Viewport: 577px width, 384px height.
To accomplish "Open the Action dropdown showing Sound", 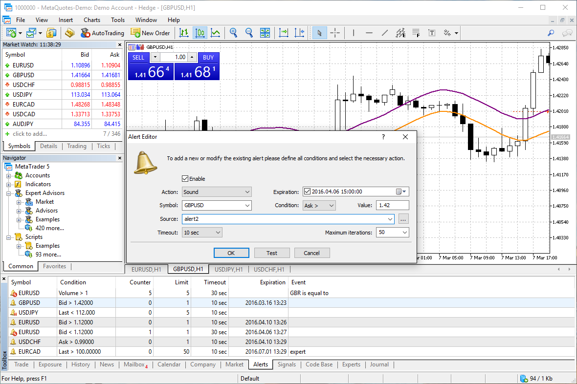I will coord(216,192).
